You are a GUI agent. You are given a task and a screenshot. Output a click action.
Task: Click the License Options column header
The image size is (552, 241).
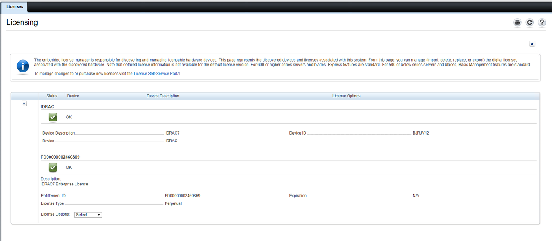point(346,96)
